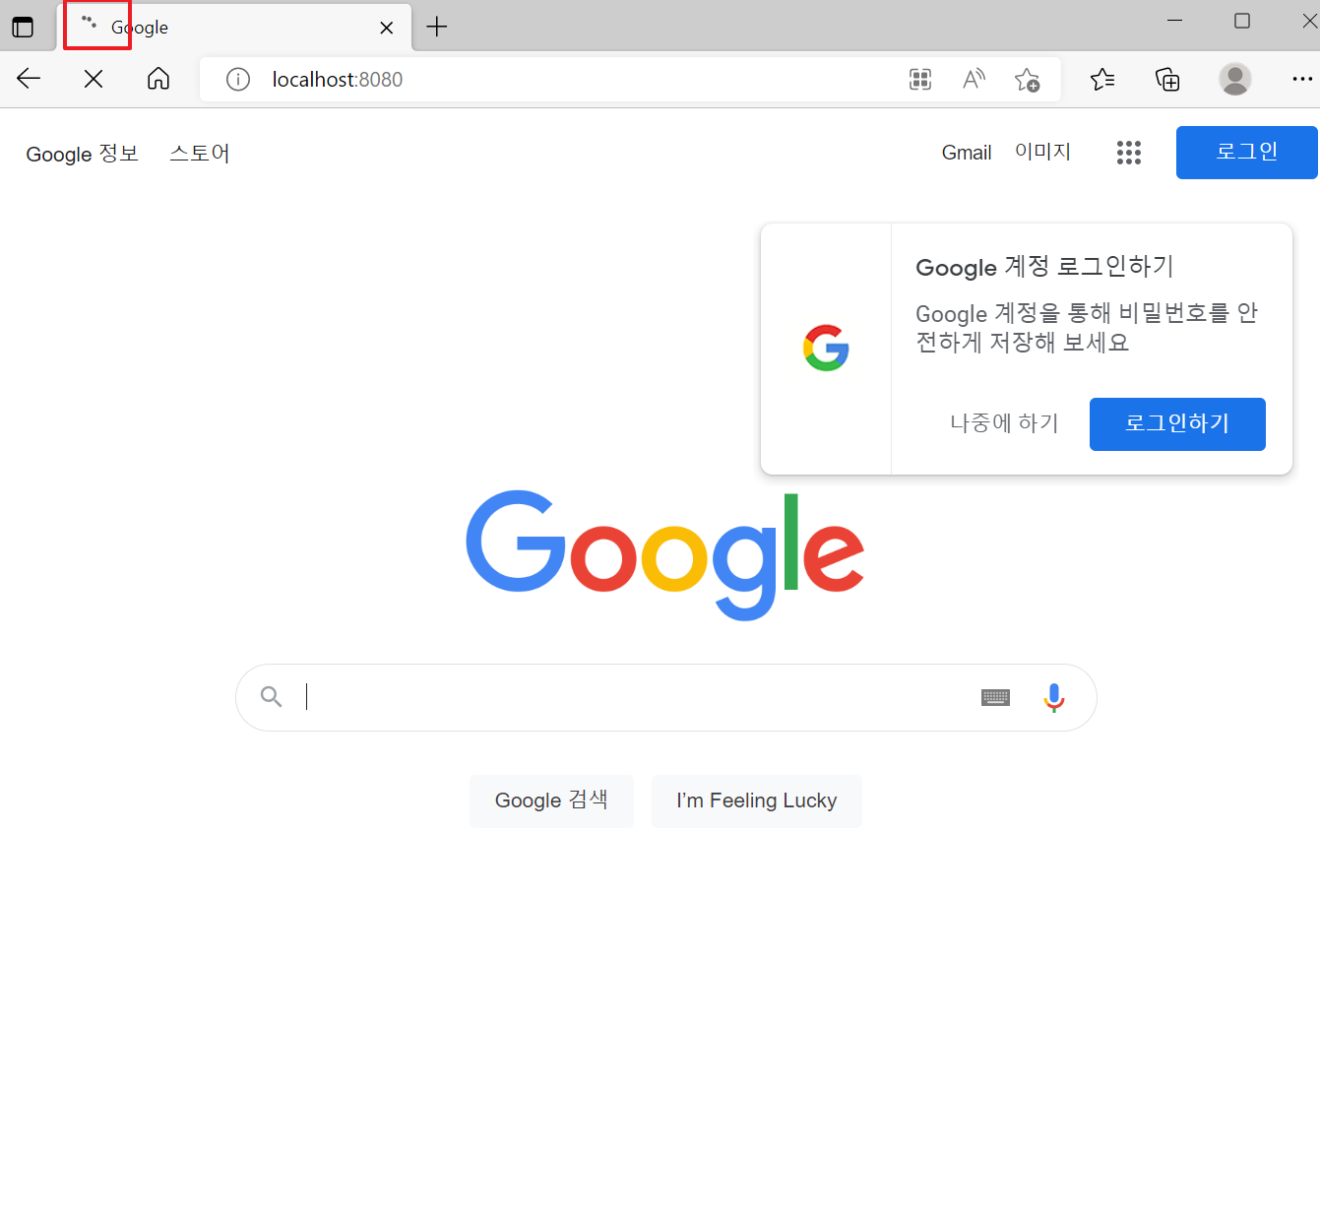Open Google apps grid
This screenshot has width=1320, height=1216.
coord(1129,153)
